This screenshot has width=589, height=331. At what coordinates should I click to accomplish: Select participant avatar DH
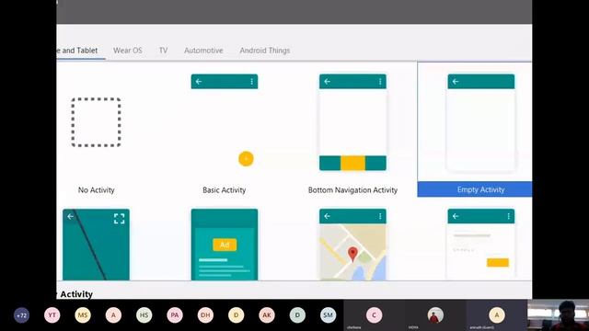click(205, 315)
